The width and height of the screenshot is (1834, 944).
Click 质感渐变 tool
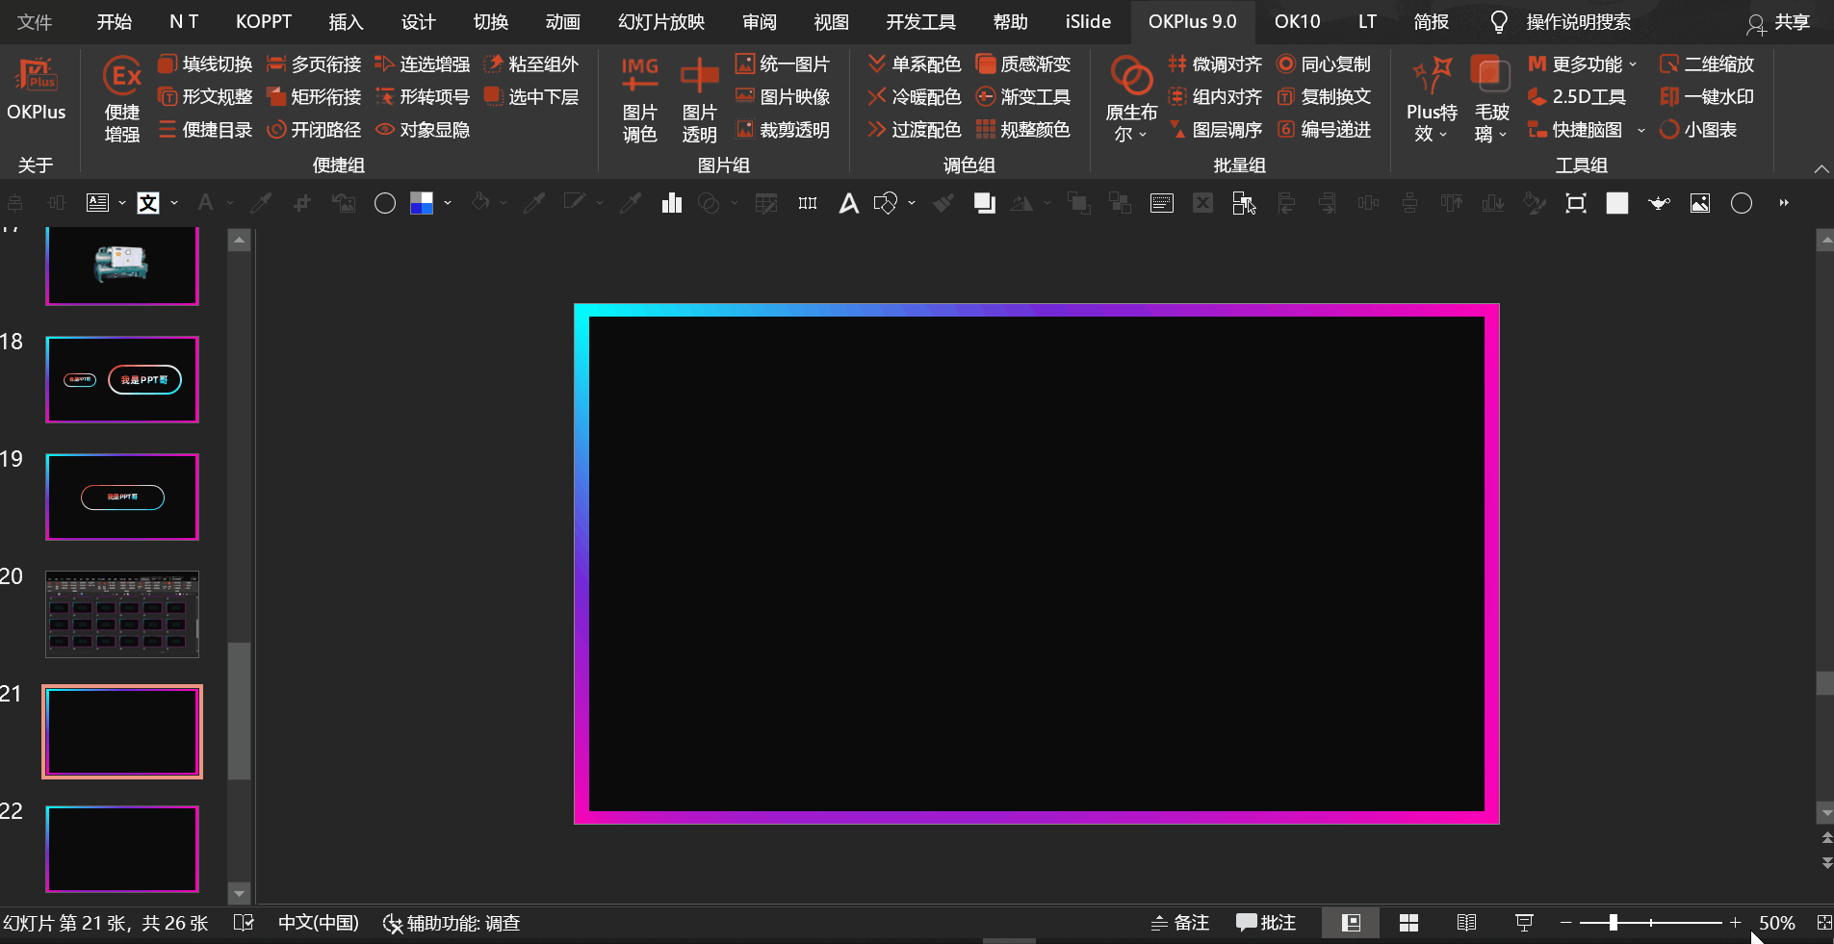(x=1023, y=64)
